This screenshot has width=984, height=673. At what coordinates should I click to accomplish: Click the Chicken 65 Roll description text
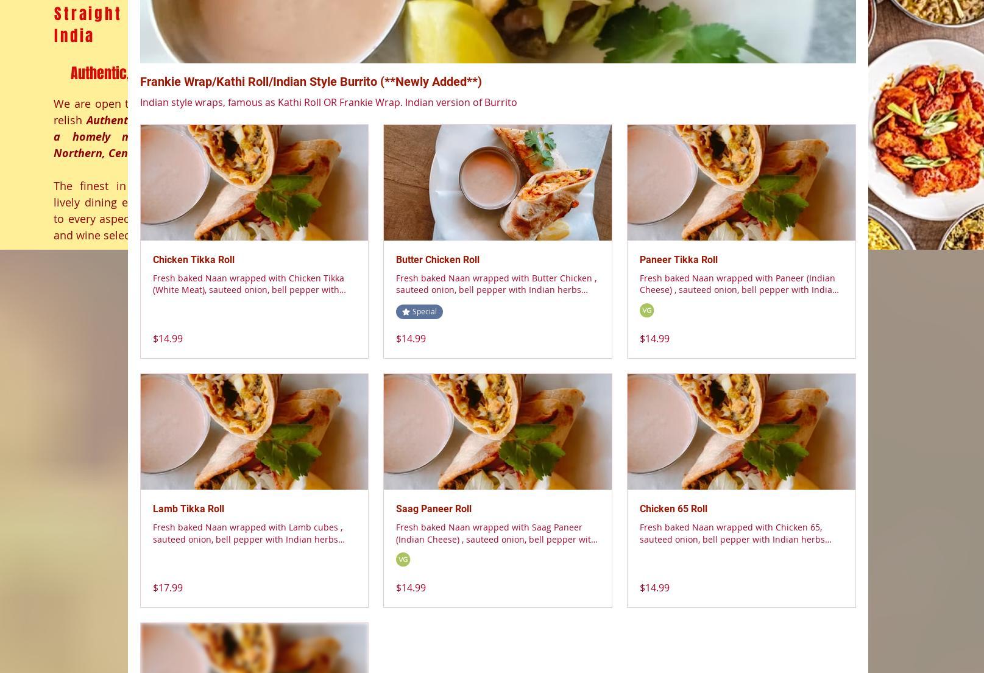point(735,534)
